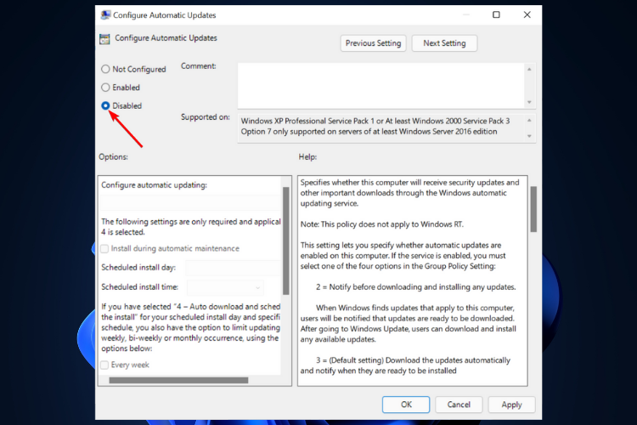637x425 pixels.
Task: Choose the Disabled radio option
Action: 105,106
